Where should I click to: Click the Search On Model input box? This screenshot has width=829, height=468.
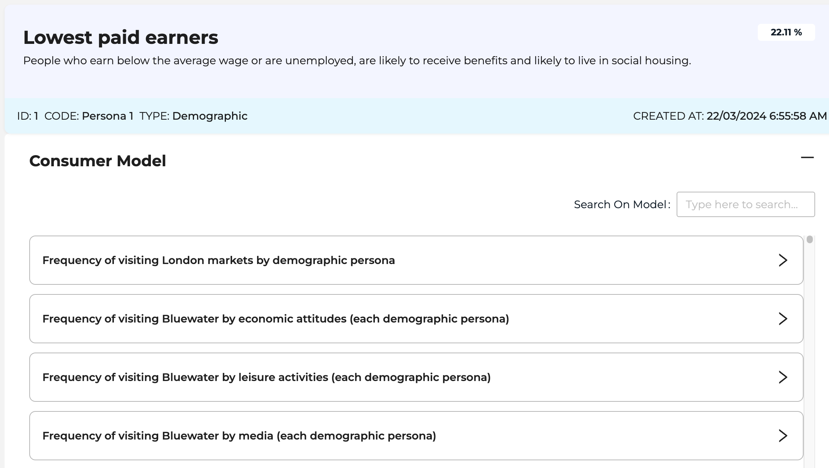tap(745, 204)
